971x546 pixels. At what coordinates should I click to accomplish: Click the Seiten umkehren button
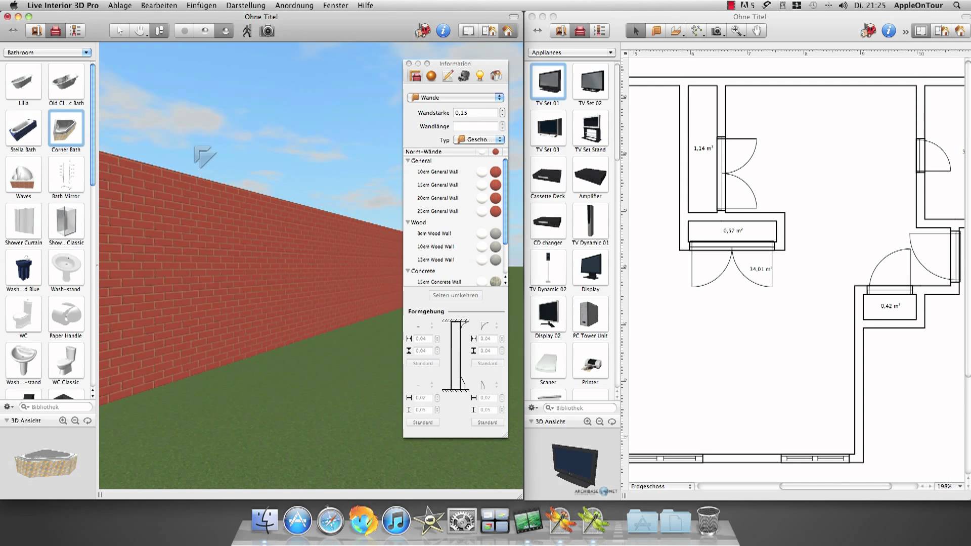point(455,295)
